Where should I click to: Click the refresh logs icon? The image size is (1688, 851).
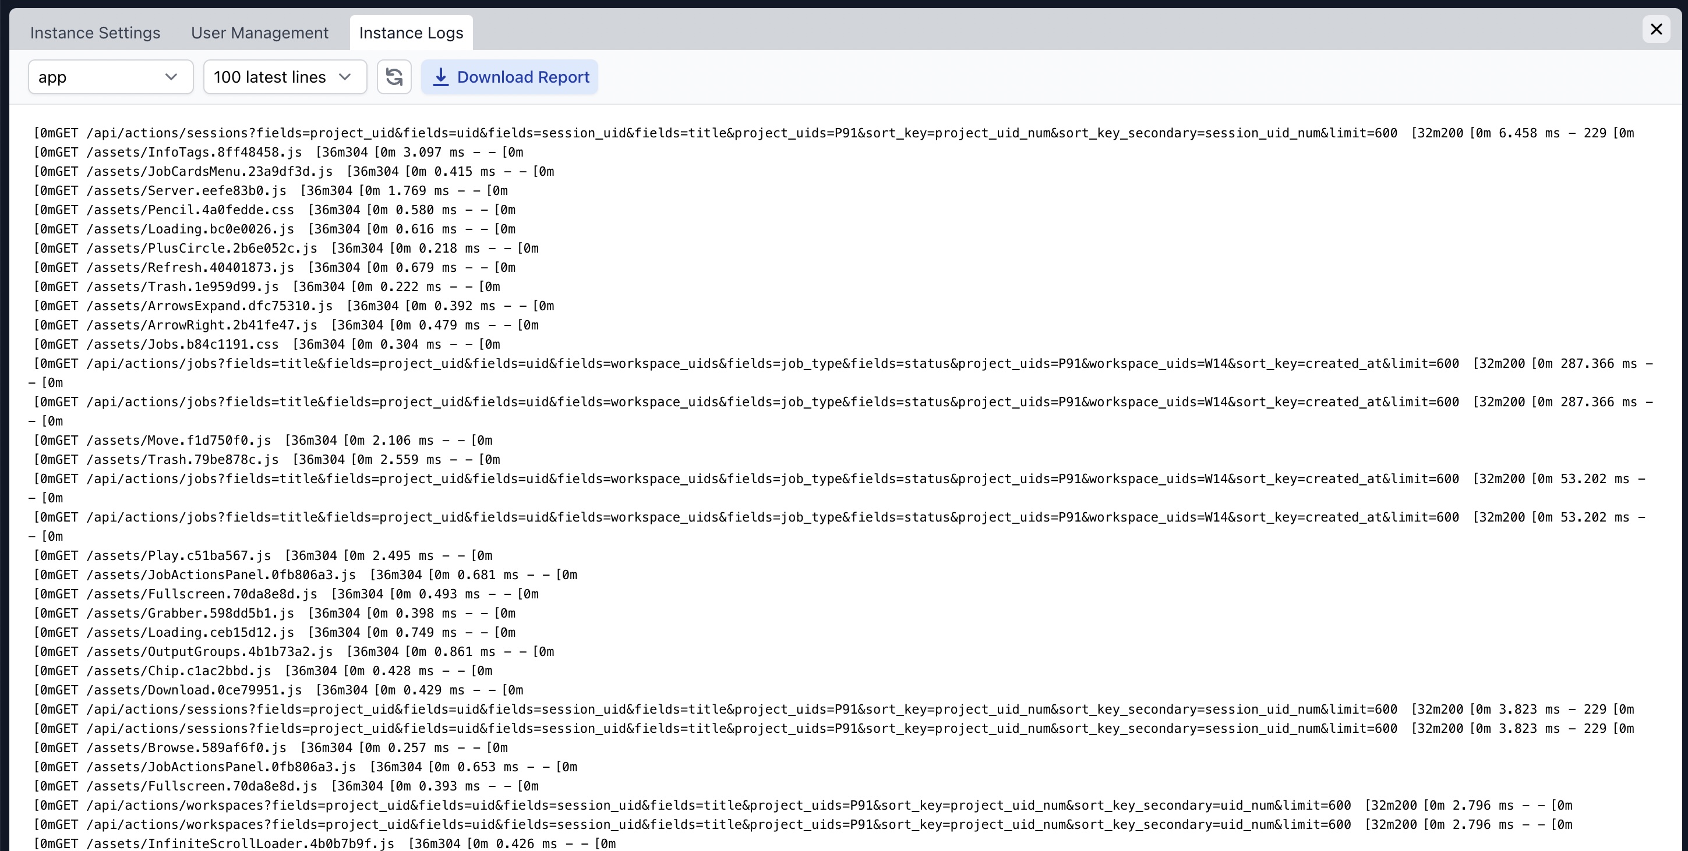[x=394, y=77]
